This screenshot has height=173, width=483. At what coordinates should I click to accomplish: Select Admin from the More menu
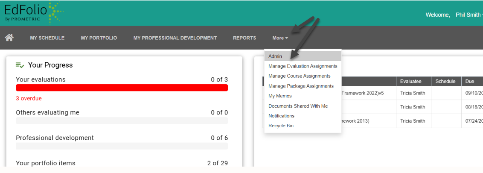coord(275,56)
